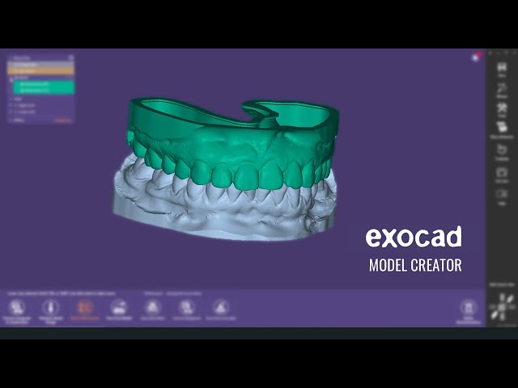Click the wand icon second in right sidebar
Screen dimensions: 518x388
coord(502,88)
